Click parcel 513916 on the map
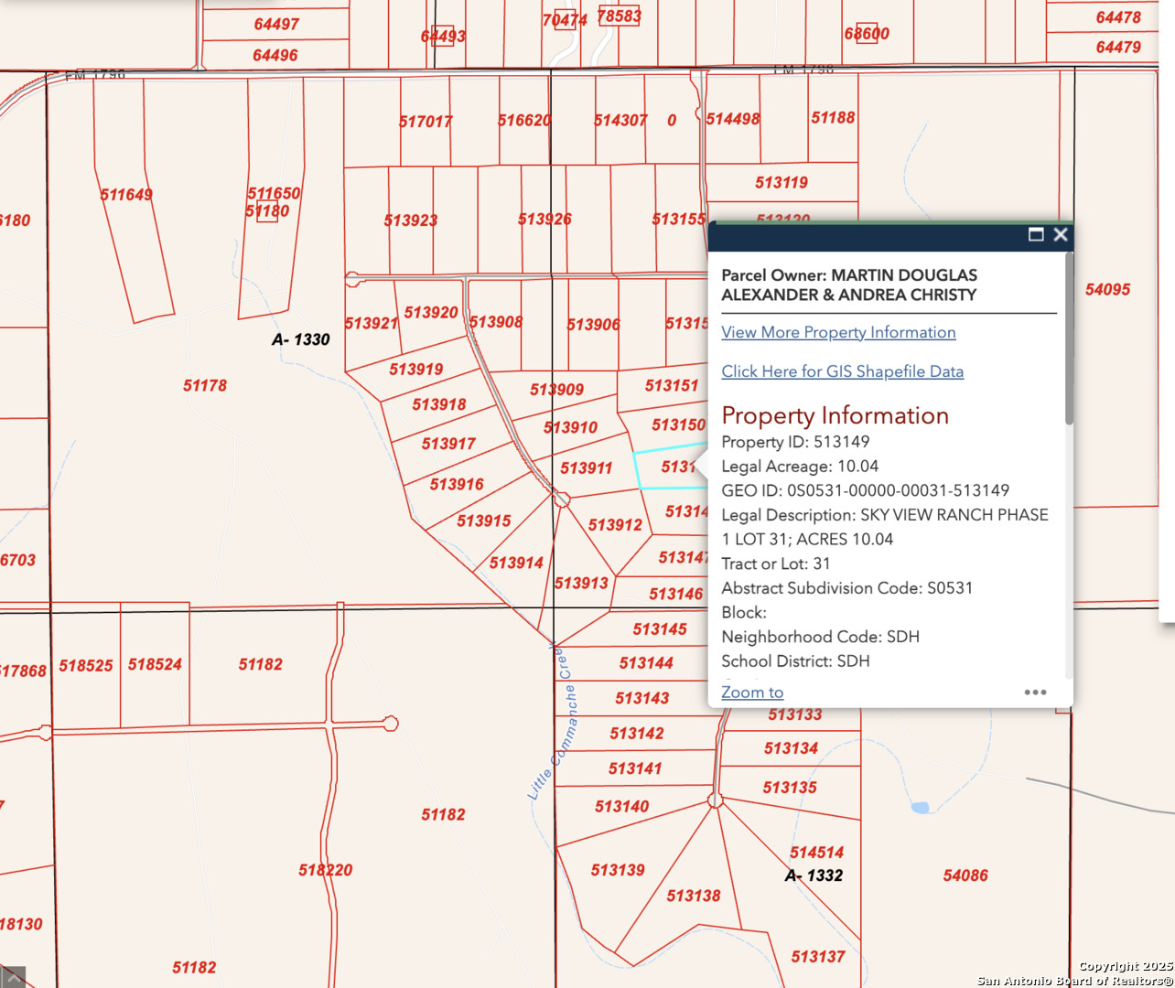This screenshot has height=988, width=1175. click(x=456, y=485)
